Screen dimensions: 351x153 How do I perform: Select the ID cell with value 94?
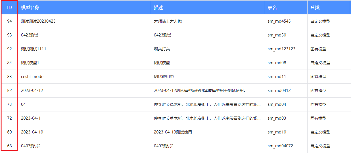(9, 21)
